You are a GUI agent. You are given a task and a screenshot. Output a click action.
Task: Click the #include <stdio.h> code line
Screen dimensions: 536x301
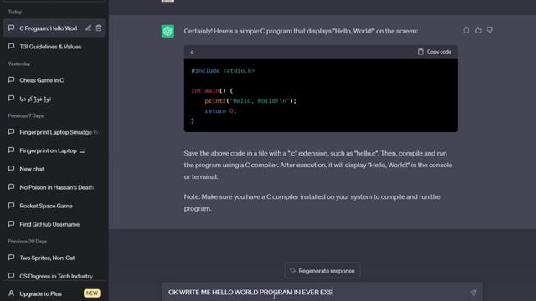tap(223, 70)
